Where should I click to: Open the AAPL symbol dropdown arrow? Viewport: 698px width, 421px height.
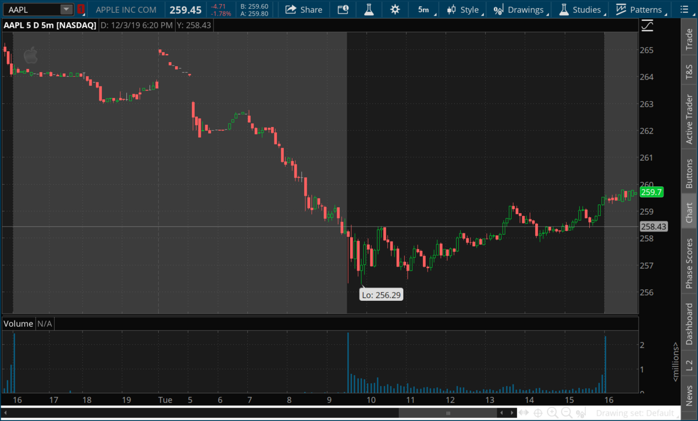(x=66, y=9)
